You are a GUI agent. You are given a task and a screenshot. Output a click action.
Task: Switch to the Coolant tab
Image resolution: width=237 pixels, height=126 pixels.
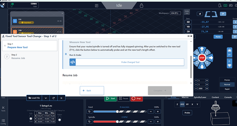215,97
